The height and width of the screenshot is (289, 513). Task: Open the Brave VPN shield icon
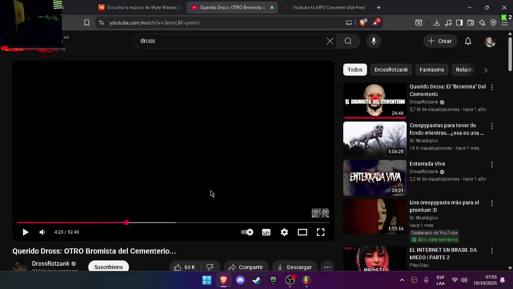click(x=493, y=23)
